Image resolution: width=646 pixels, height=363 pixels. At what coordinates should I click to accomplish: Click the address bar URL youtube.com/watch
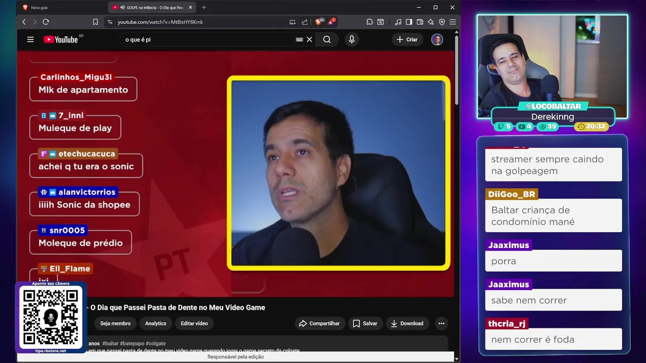(160, 22)
